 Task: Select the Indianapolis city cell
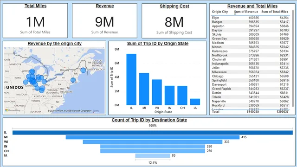220,64
